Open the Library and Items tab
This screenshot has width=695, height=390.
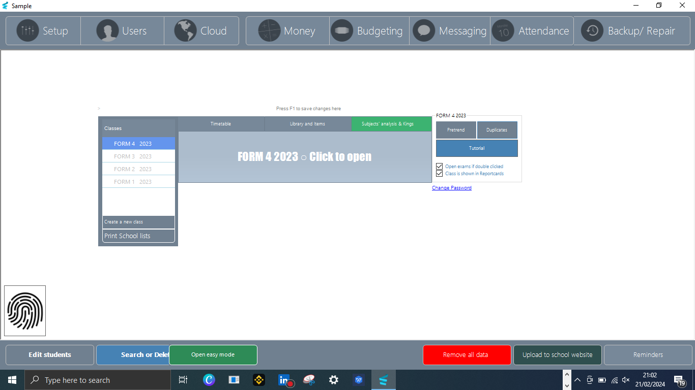307,124
